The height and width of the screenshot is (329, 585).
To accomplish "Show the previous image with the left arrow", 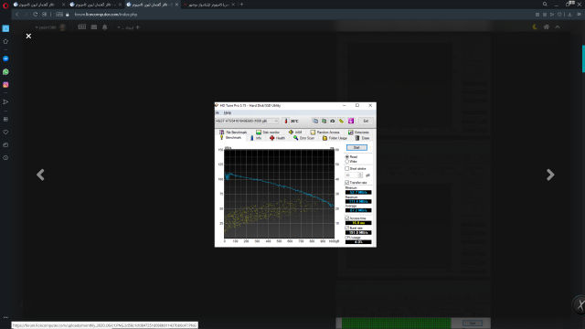I will click(x=40, y=175).
